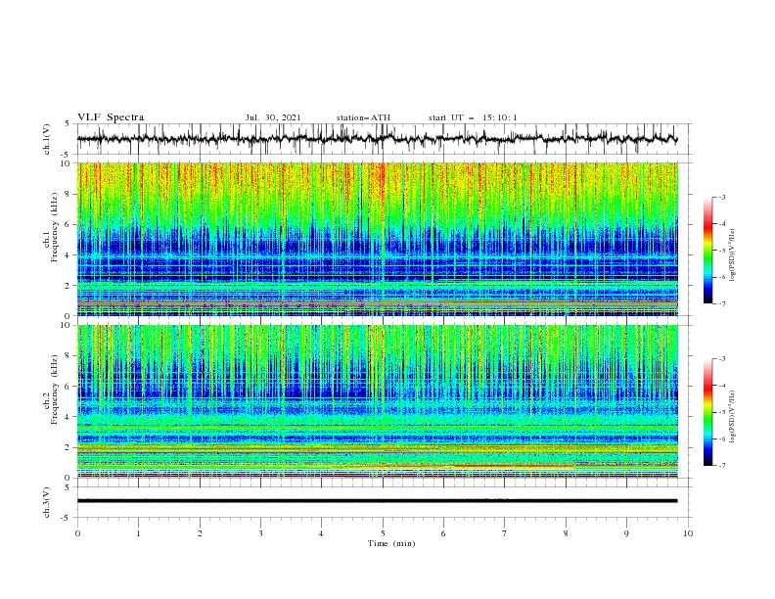Screen dimensions: 775x599
Task: Click time axis tick label "9"
Action: (626, 533)
